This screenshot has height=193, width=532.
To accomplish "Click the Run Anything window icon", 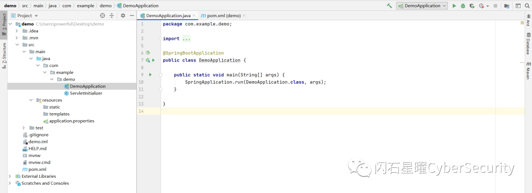I will (518, 6).
